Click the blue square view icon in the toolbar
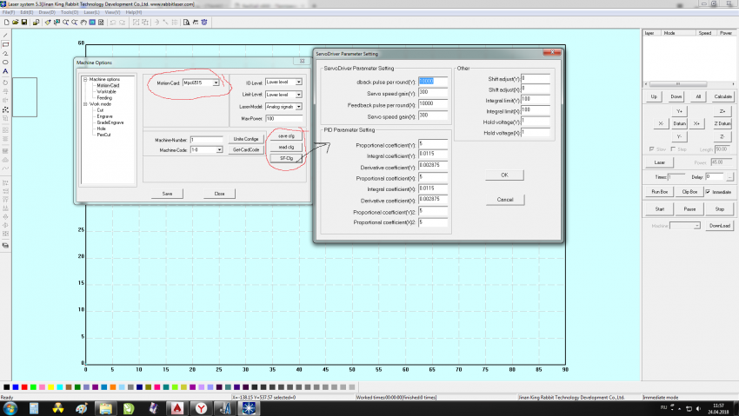This screenshot has width=739, height=416. pyautogui.click(x=92, y=22)
